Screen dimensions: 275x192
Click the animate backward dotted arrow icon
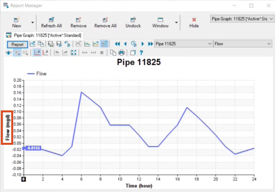(85, 52)
